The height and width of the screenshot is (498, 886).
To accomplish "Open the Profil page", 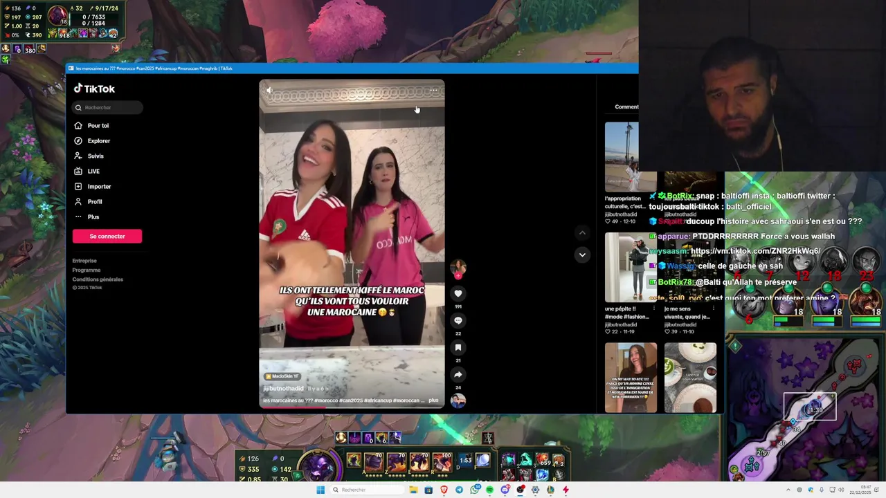I will (x=95, y=202).
